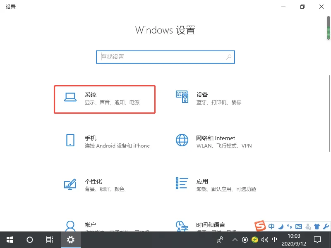Open the 应用 list icon
The width and height of the screenshot is (331, 248).
click(x=182, y=183)
